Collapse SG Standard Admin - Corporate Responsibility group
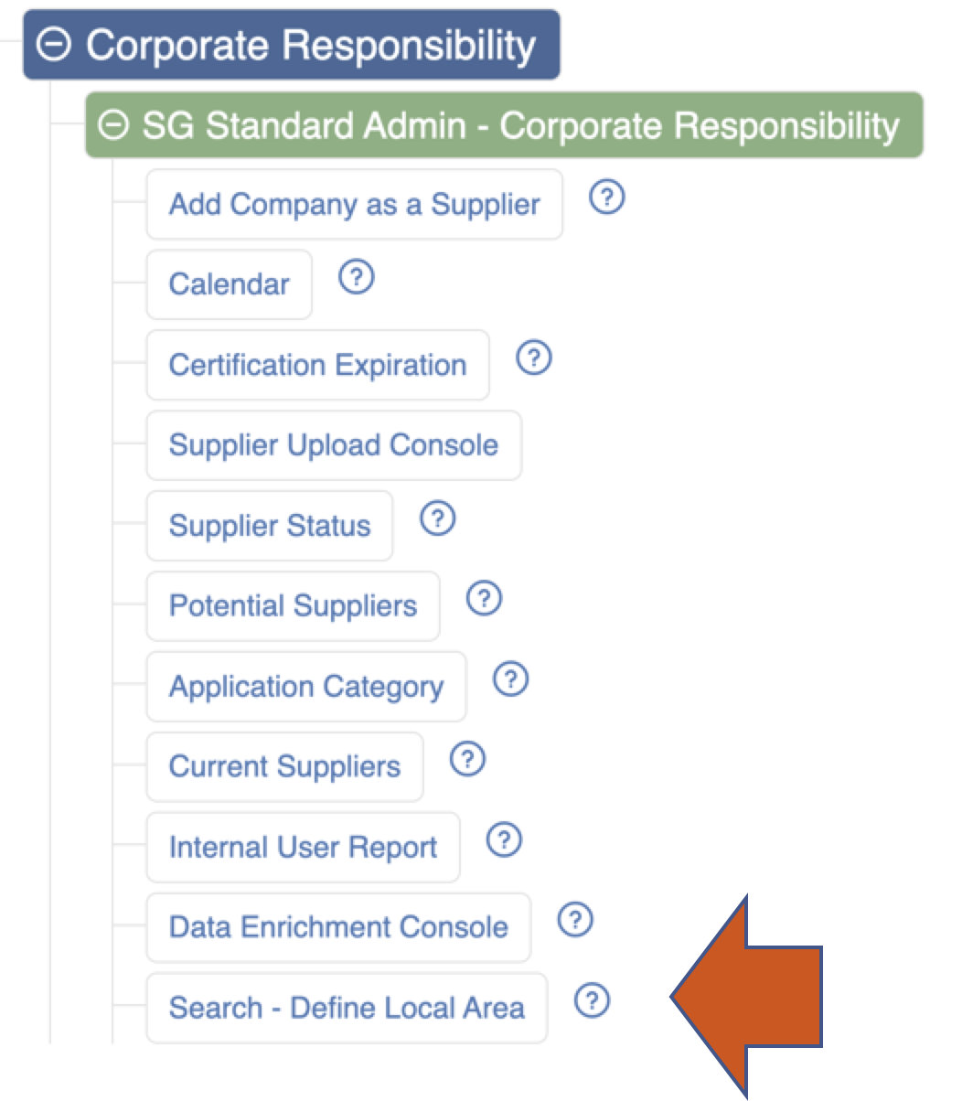 pyautogui.click(x=114, y=125)
